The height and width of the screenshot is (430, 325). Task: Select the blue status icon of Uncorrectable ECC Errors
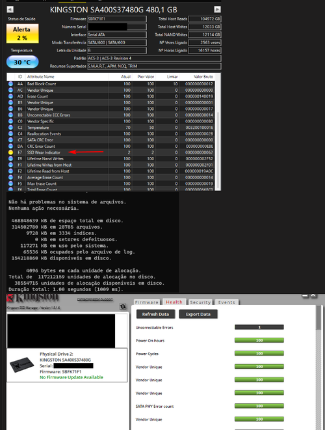(10, 115)
